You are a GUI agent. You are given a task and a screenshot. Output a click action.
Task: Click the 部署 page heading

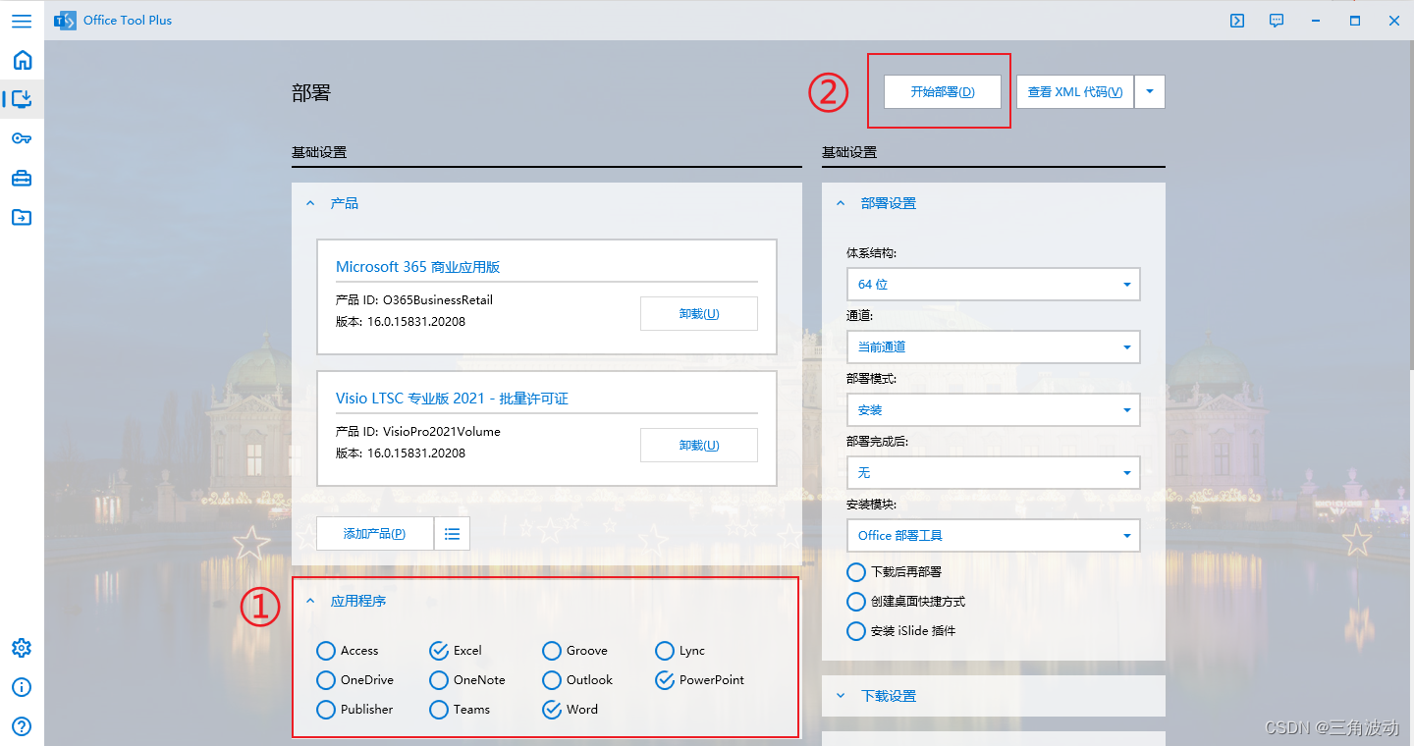click(x=311, y=93)
